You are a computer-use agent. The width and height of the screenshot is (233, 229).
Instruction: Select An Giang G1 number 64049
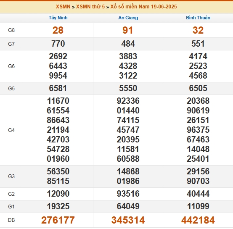128,206
